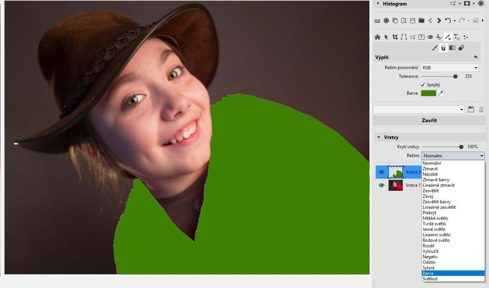
Task: Go to the next image arrow
Action: pos(439,21)
